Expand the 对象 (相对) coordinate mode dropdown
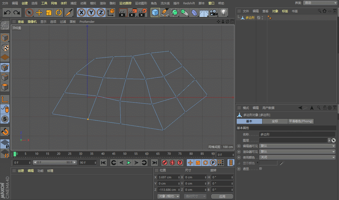Screen dimensions: 339x200 tap(169, 196)
